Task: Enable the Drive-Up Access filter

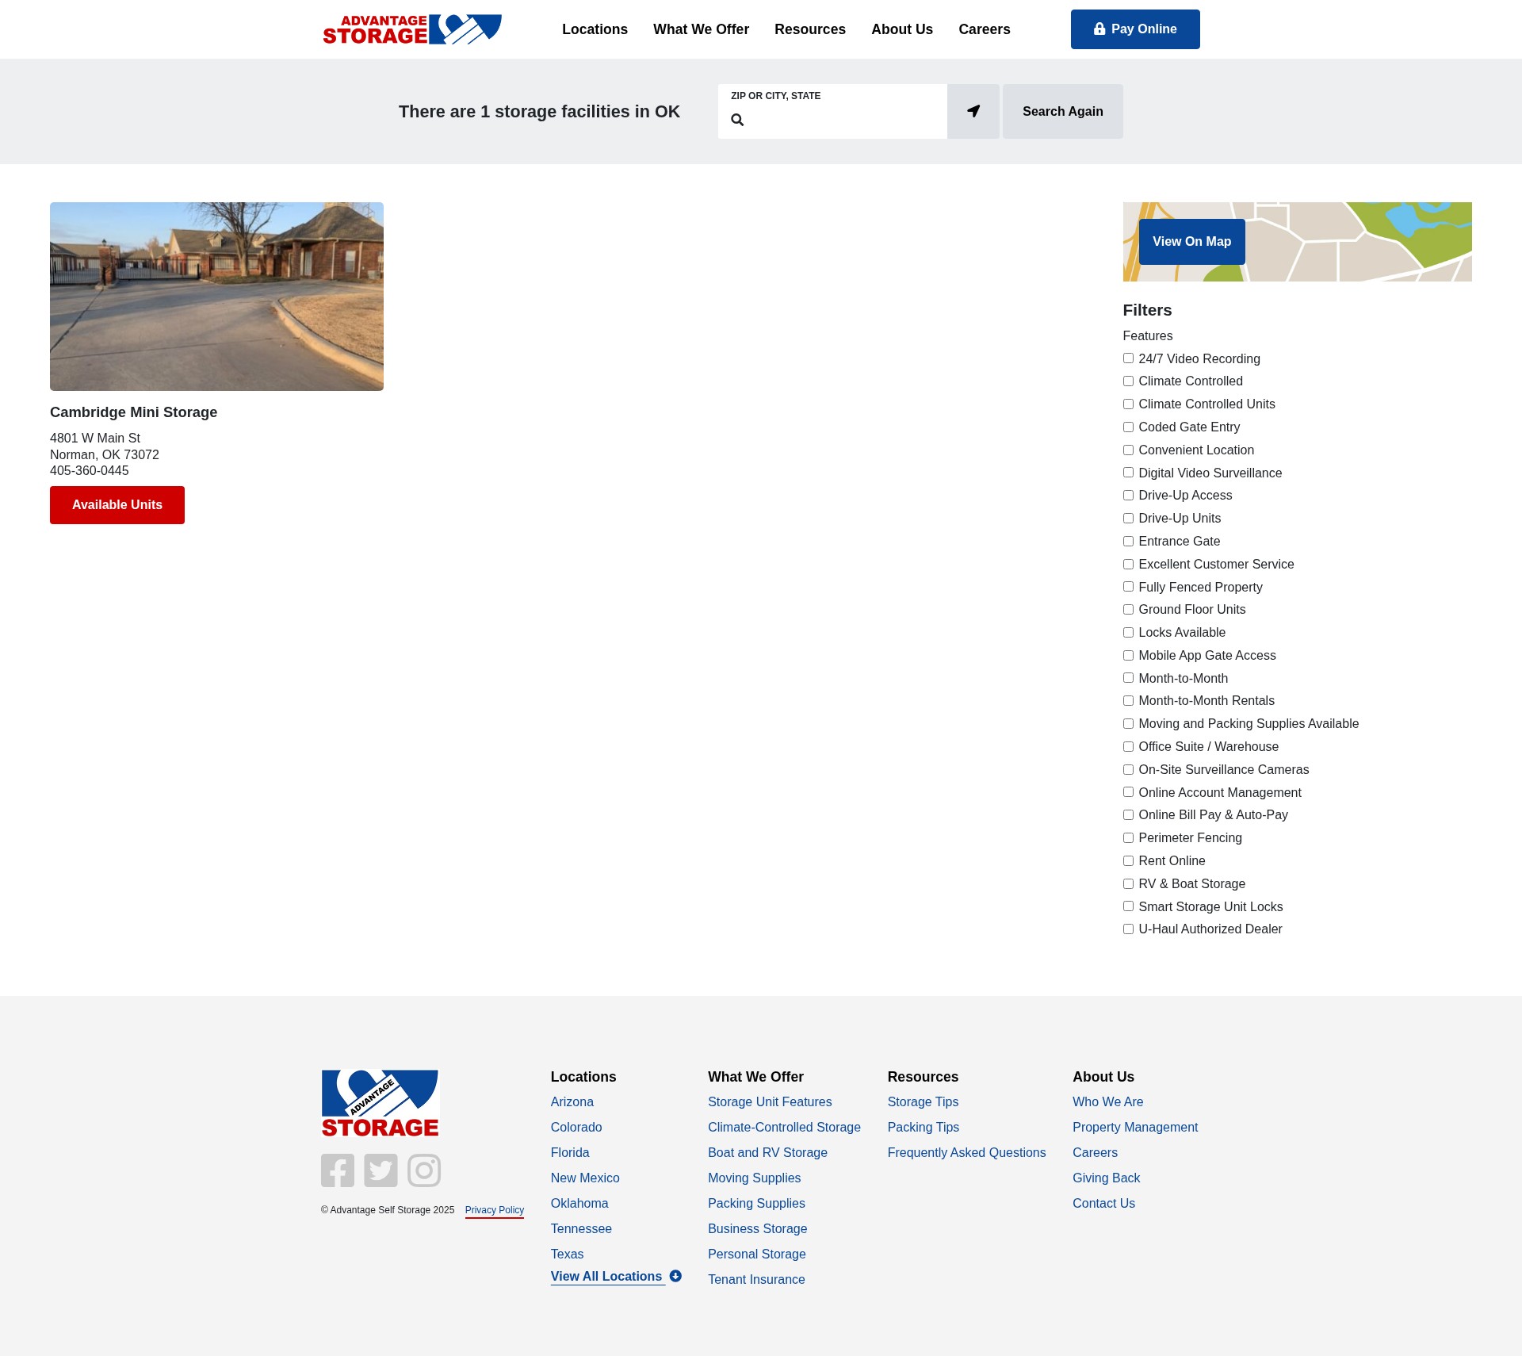Action: click(1128, 496)
